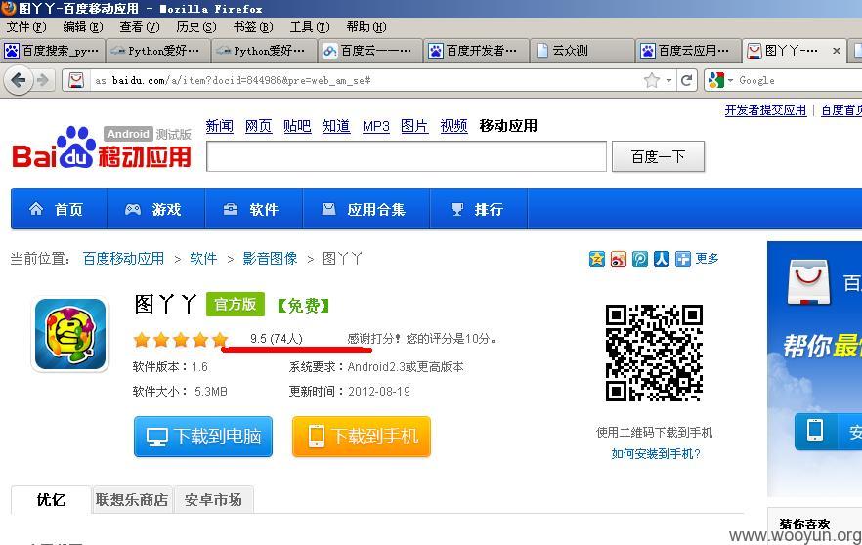
Task: Open the 工具 menu
Action: 310,27
